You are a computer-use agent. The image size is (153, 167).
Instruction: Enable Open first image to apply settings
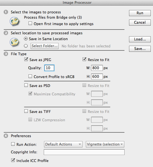tap(30, 23)
